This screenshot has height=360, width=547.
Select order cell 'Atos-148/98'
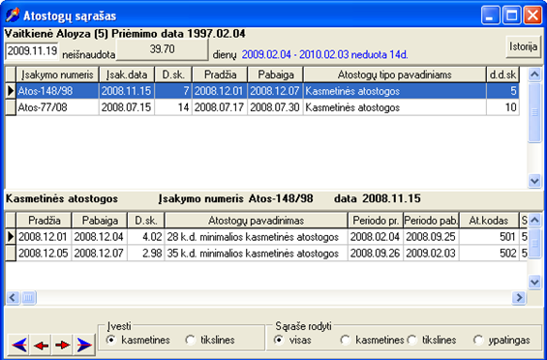(x=57, y=91)
